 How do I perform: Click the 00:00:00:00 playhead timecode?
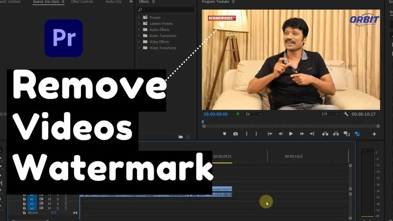click(x=216, y=114)
